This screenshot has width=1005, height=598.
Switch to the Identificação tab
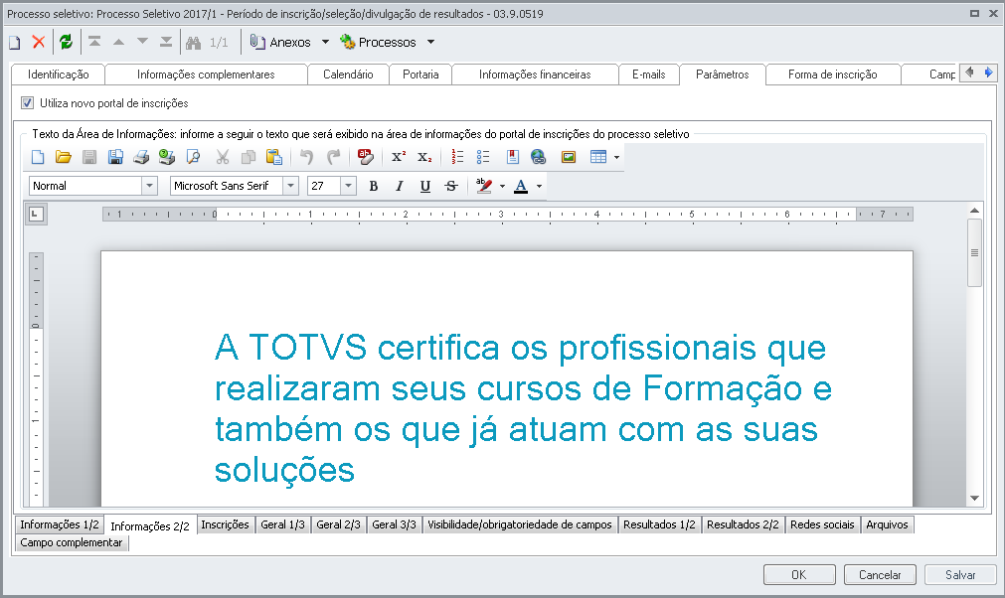click(59, 75)
